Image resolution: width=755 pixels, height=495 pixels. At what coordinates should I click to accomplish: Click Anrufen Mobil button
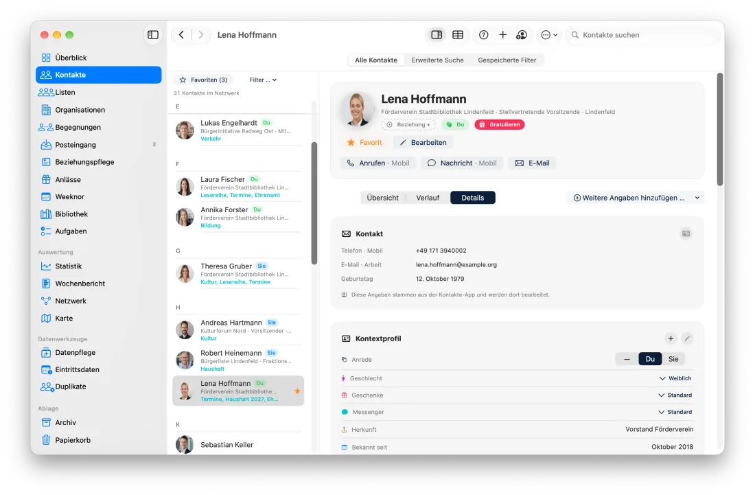[378, 163]
